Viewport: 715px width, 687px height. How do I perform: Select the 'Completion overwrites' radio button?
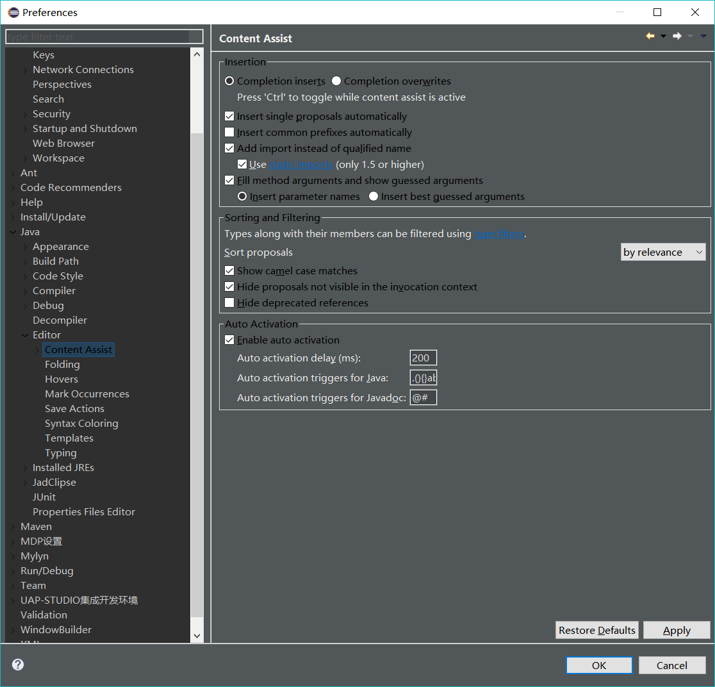tap(336, 81)
